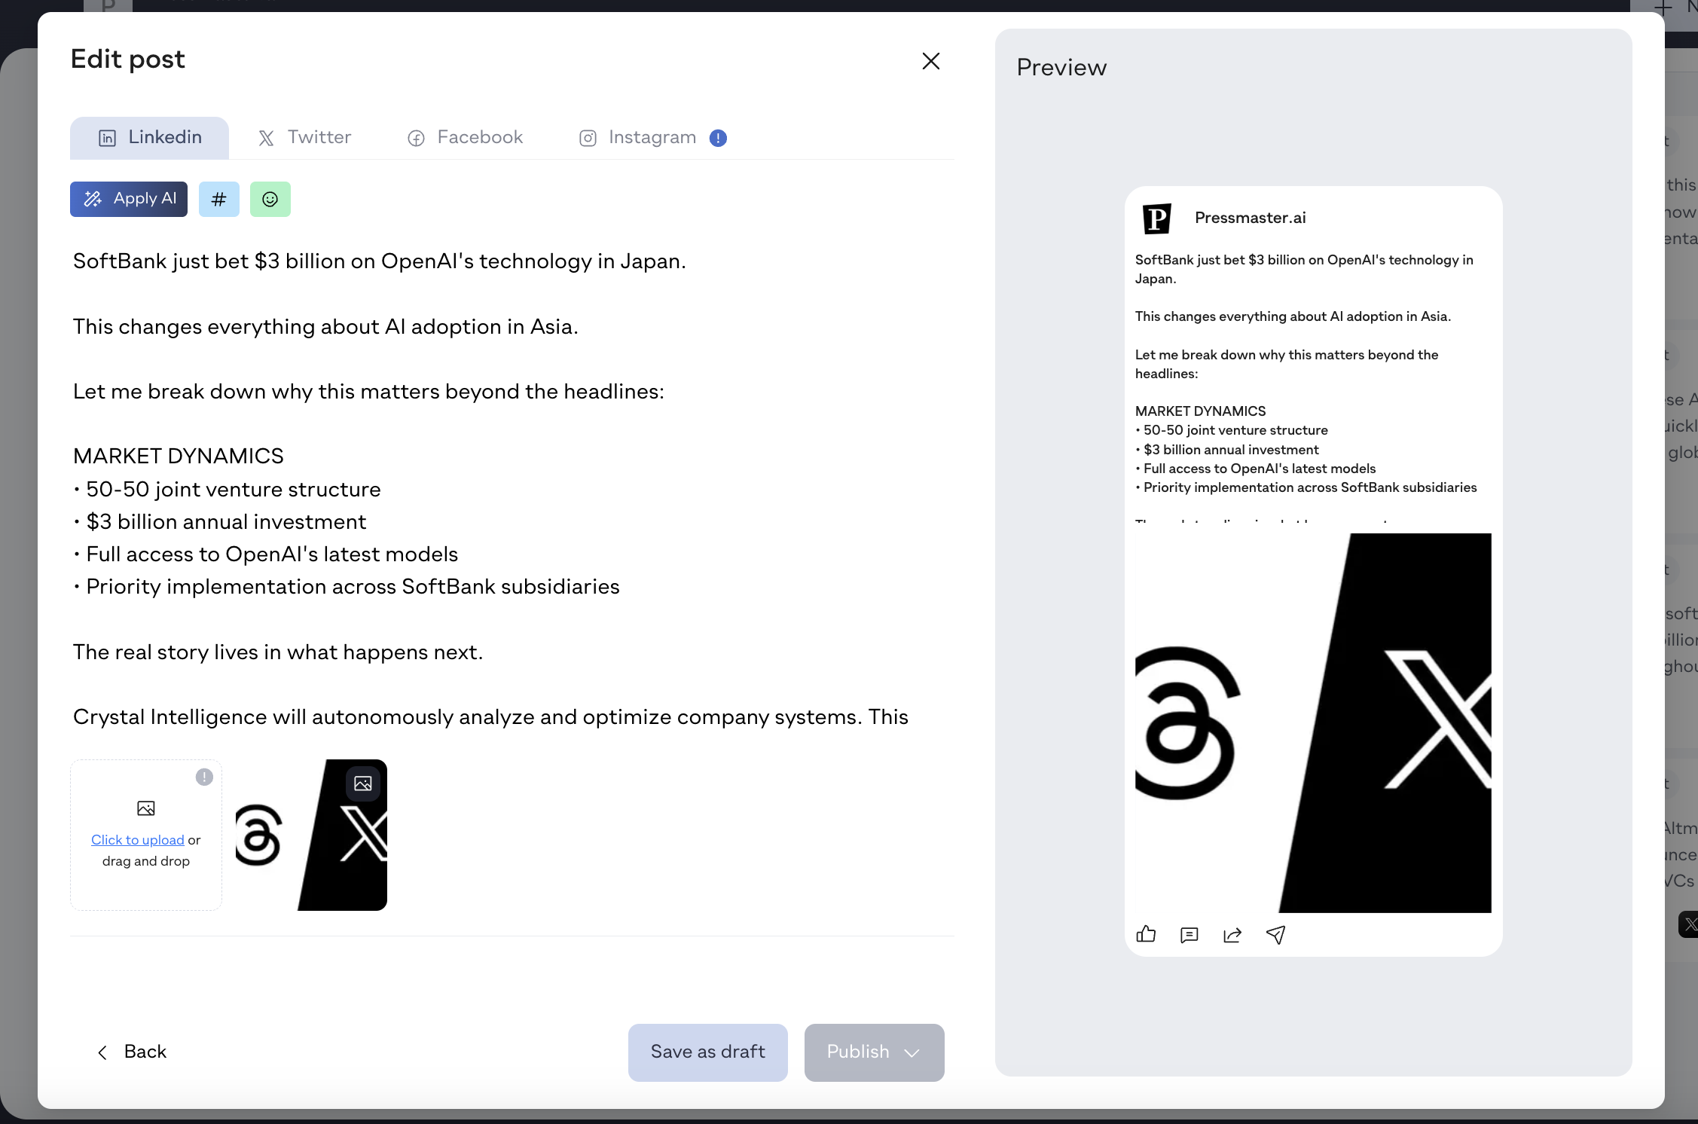Save the post as draft
This screenshot has width=1698, height=1124.
[708, 1052]
